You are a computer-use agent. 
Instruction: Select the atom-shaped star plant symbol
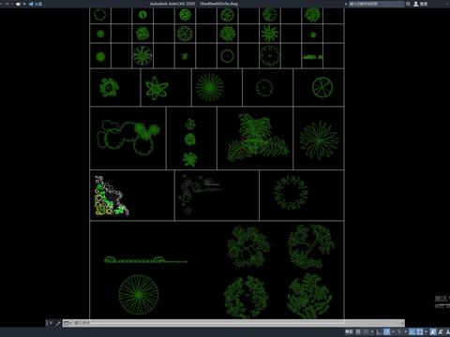pos(157,88)
